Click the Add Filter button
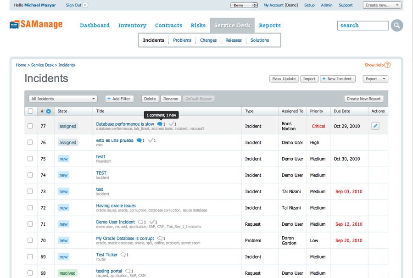413x278 pixels. [119, 99]
